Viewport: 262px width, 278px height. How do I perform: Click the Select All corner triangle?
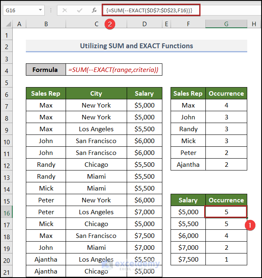pyautogui.click(x=7, y=25)
